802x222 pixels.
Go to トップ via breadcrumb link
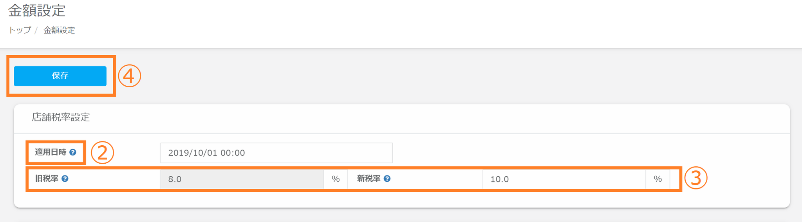point(20,30)
